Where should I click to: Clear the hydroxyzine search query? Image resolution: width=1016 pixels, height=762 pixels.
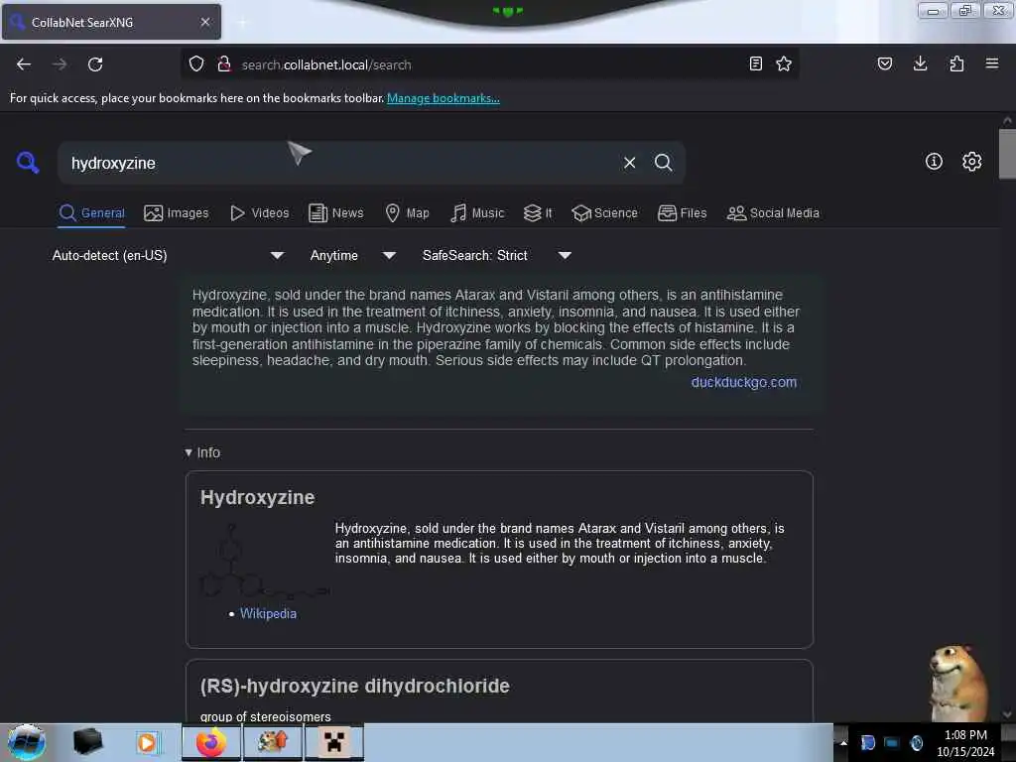point(629,163)
